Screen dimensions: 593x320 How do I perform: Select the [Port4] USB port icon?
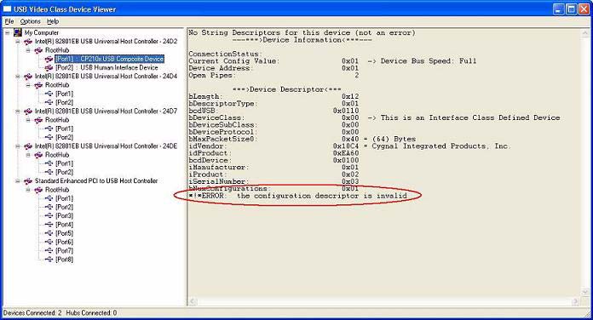coord(49,225)
